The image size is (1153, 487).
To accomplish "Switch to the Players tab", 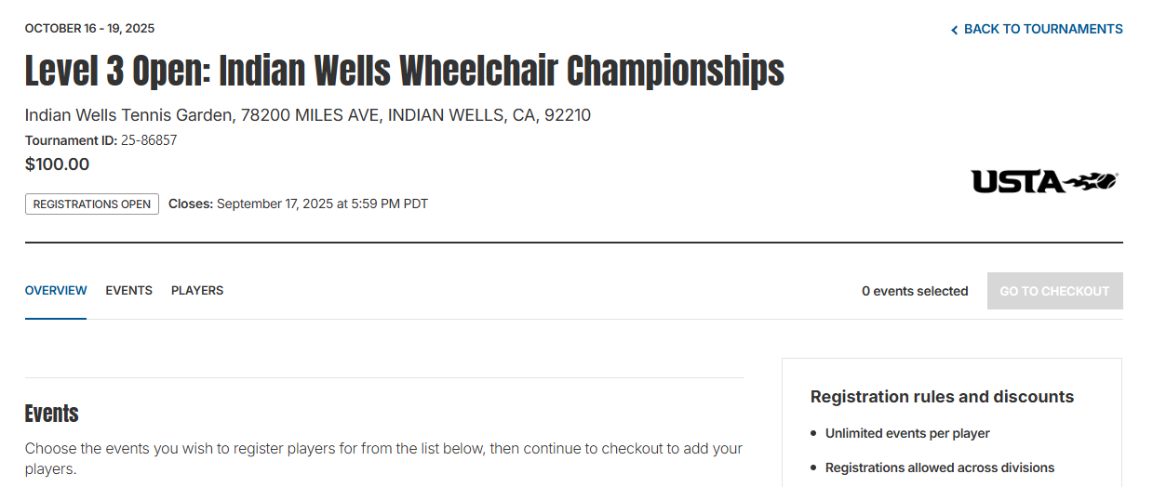I will [x=197, y=290].
